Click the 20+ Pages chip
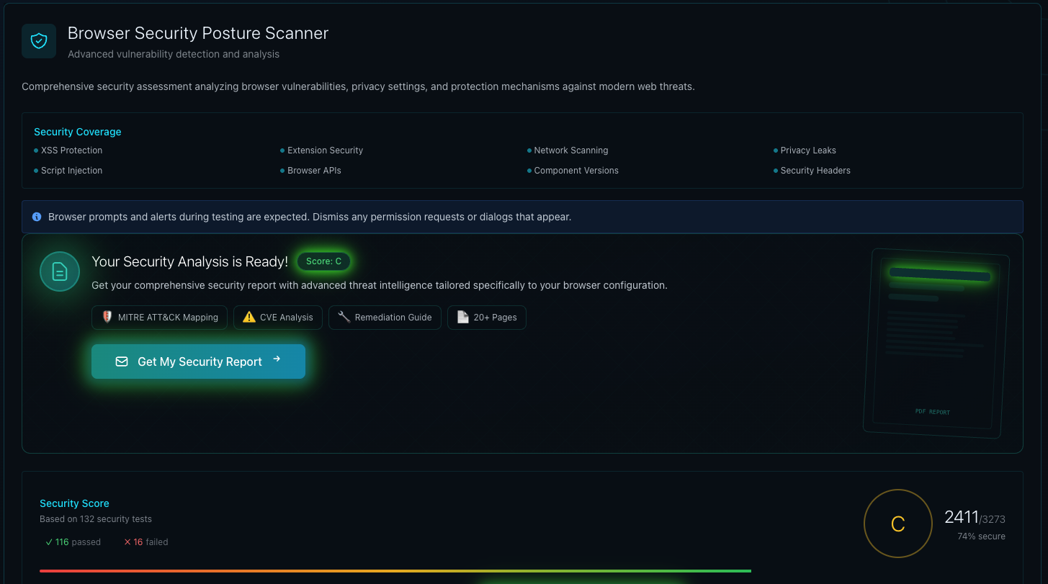This screenshot has height=584, width=1048. click(487, 318)
